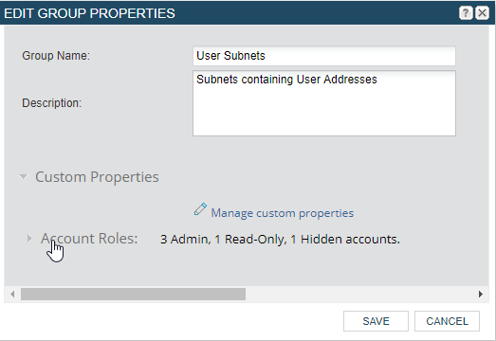Viewport: 496px width, 341px height.
Task: Click the Custom Properties heading text
Action: click(97, 177)
